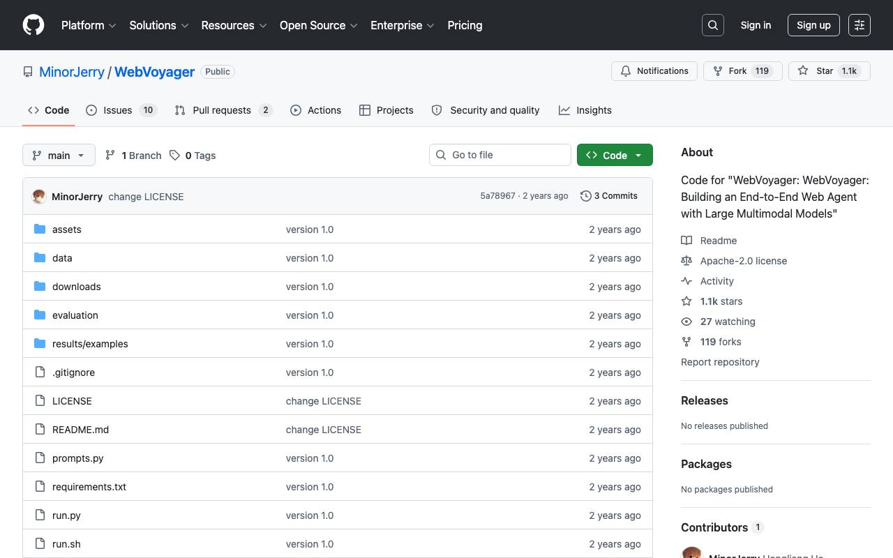Click the README.md file icon
Screen dimensions: 893x558
pos(40,430)
